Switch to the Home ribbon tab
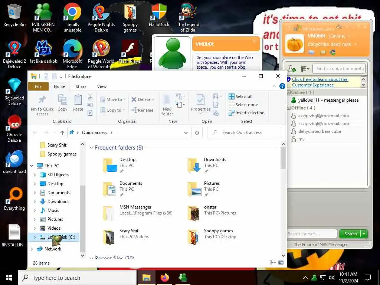Image resolution: width=380 pixels, height=285 pixels. click(x=59, y=86)
